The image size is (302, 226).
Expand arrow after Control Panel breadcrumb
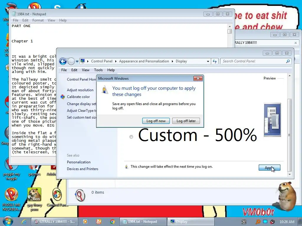[116, 61]
